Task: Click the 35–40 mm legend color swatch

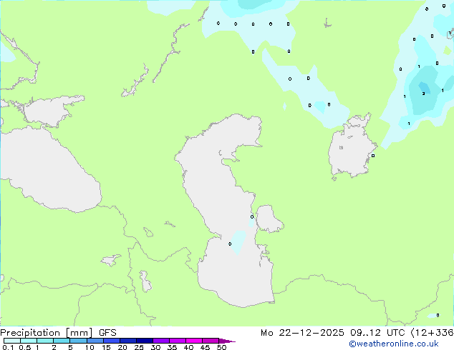Action: pyautogui.click(x=177, y=341)
